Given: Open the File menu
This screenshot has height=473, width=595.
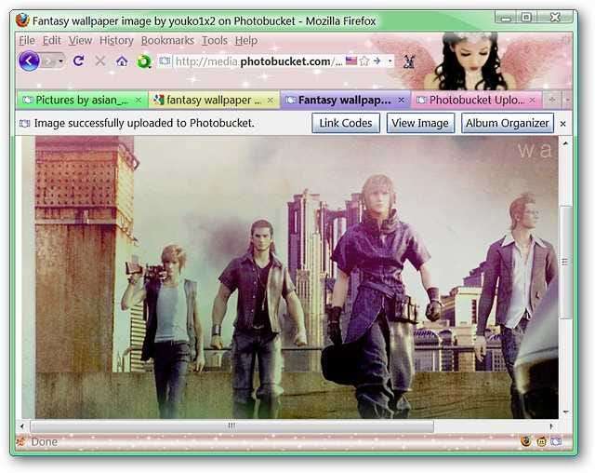Looking at the screenshot, I should coord(27,40).
